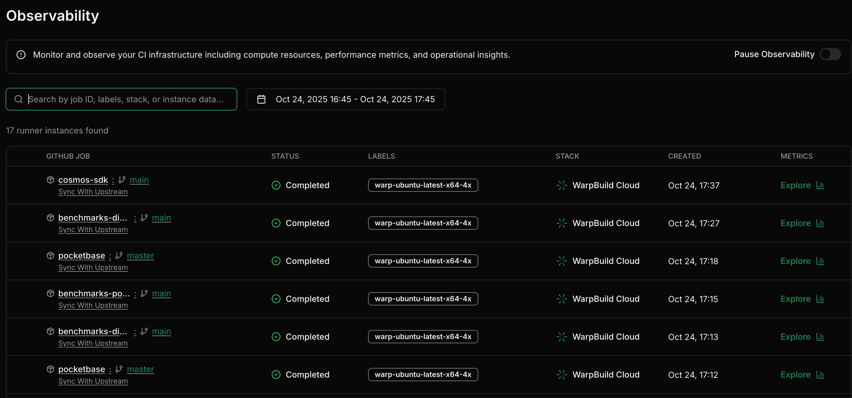Open Explore for the cosmos-sdk run

pos(796,185)
